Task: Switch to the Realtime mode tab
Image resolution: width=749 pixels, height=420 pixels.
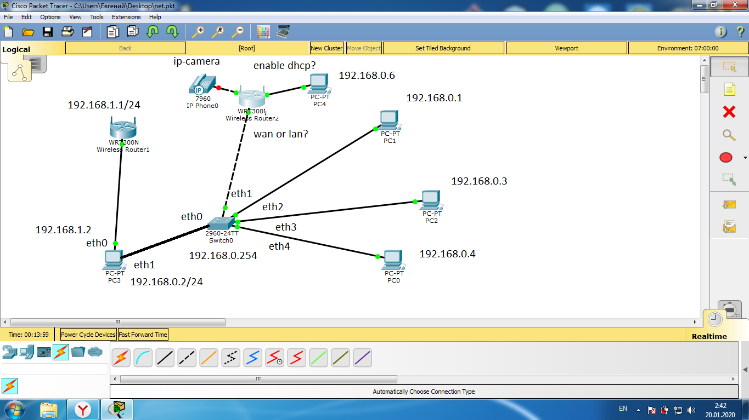Action: (709, 336)
